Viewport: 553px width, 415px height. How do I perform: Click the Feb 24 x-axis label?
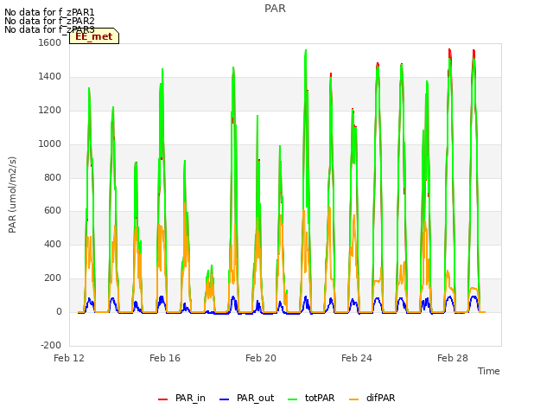tap(357, 358)
